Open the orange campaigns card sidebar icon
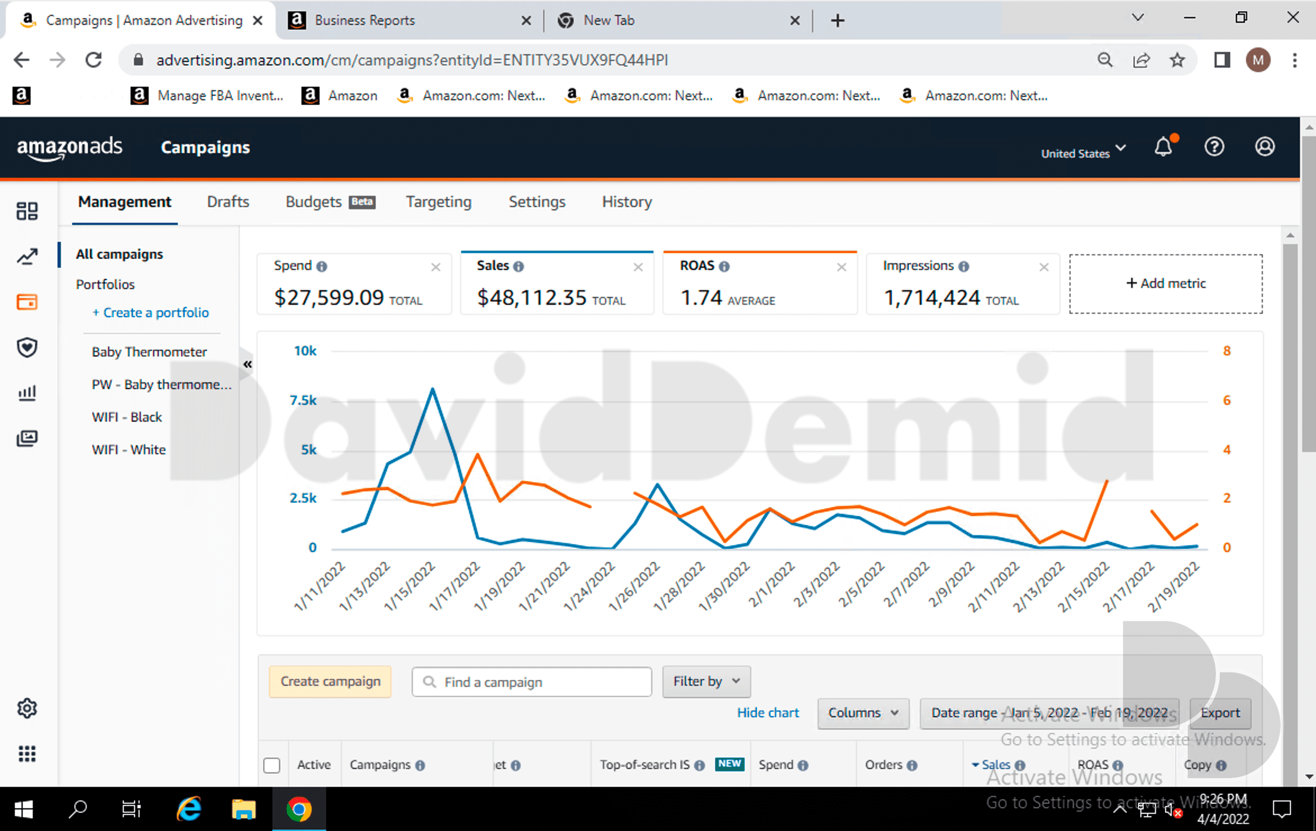The width and height of the screenshot is (1316, 831). coord(27,302)
